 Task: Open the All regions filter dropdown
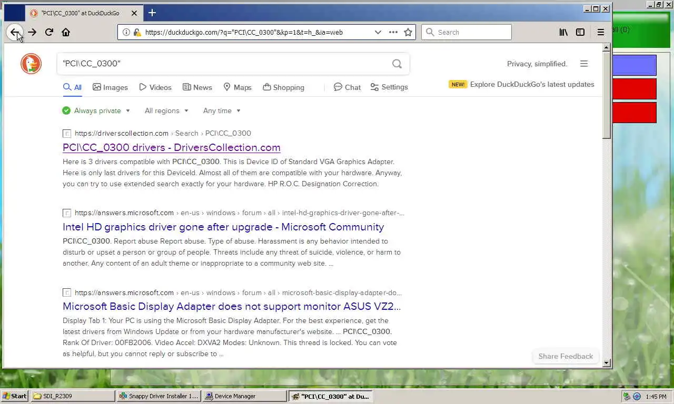click(166, 110)
